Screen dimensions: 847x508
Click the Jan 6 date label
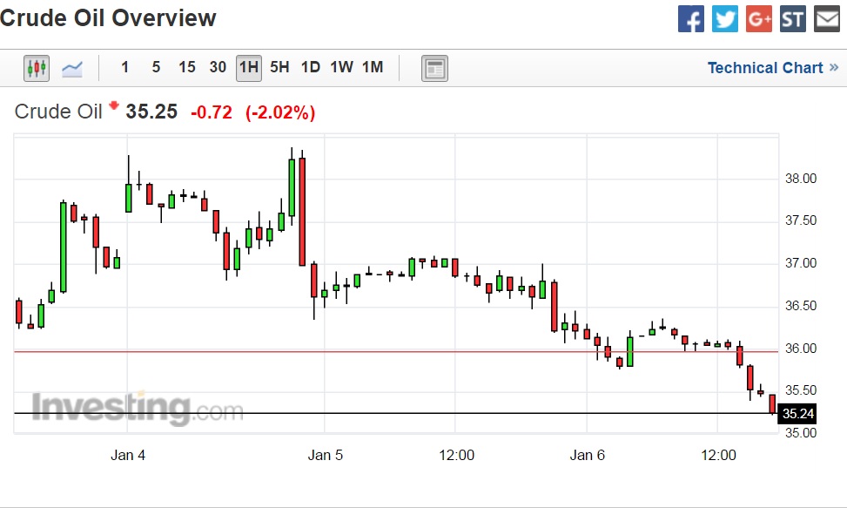588,455
